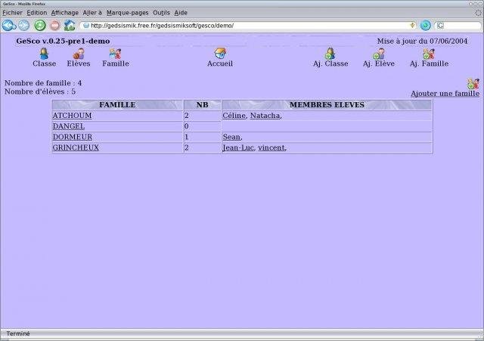
Task: Click the MEMBRES ELEVES column header
Action: [x=327, y=105]
